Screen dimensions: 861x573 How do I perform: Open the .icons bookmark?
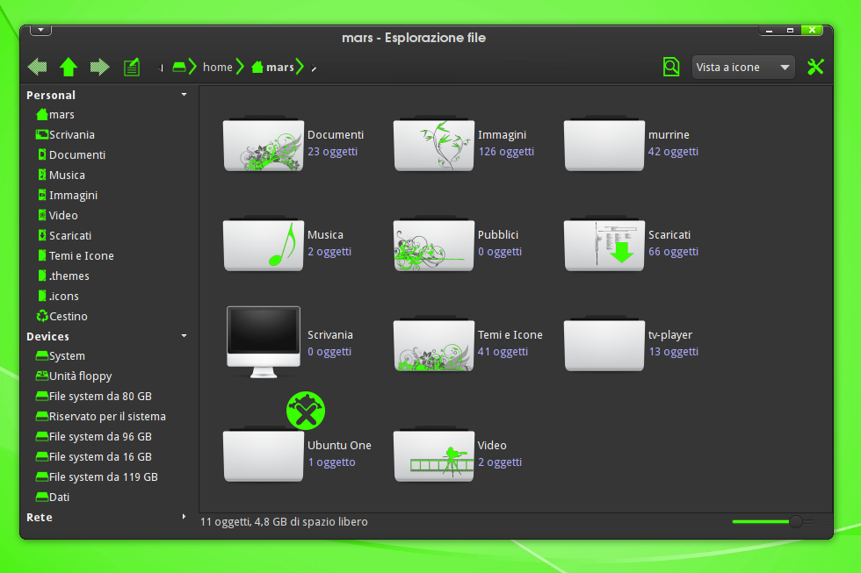click(58, 296)
